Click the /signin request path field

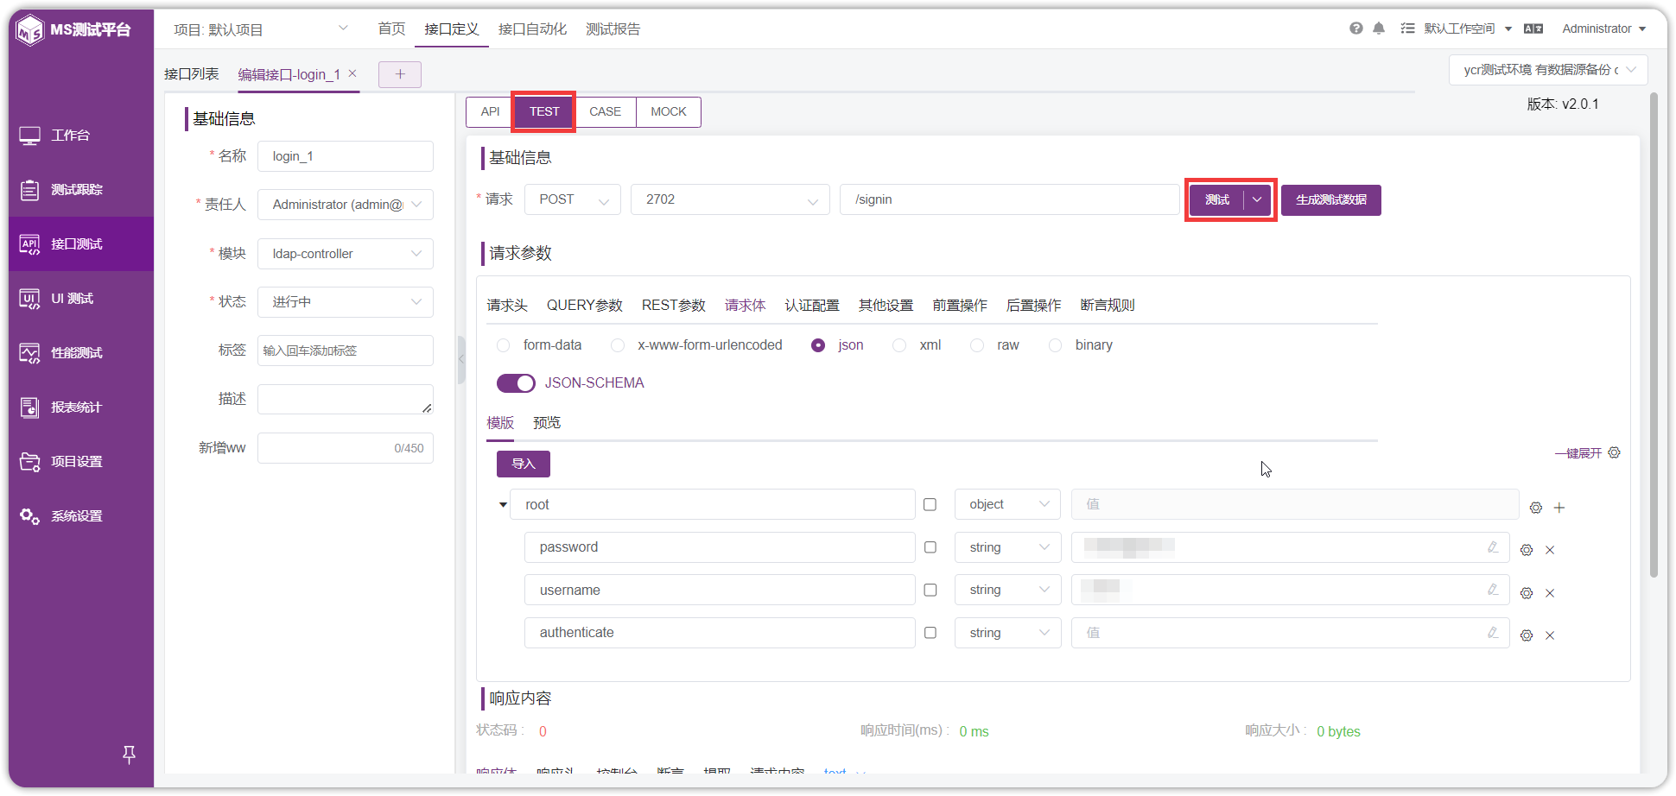coord(1010,199)
